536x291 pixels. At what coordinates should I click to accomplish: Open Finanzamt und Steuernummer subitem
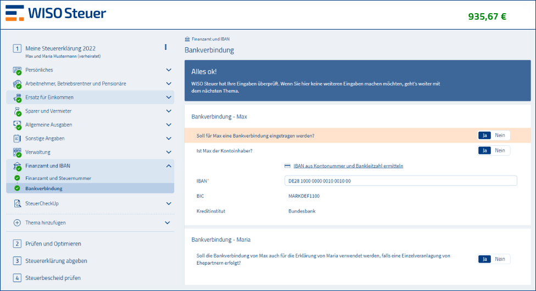coord(58,178)
